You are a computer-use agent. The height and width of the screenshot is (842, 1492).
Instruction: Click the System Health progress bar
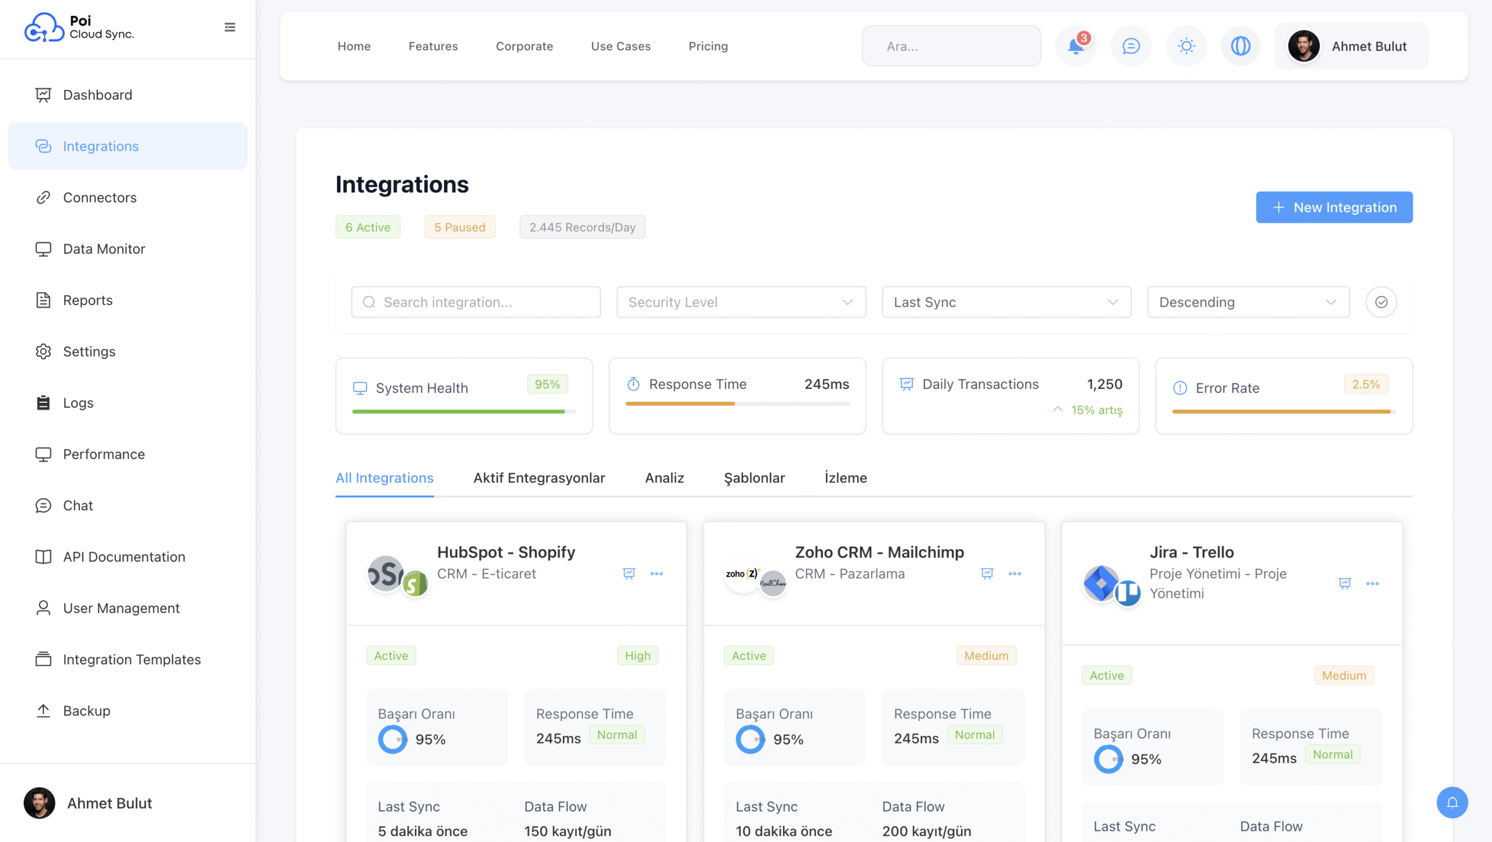coord(463,412)
